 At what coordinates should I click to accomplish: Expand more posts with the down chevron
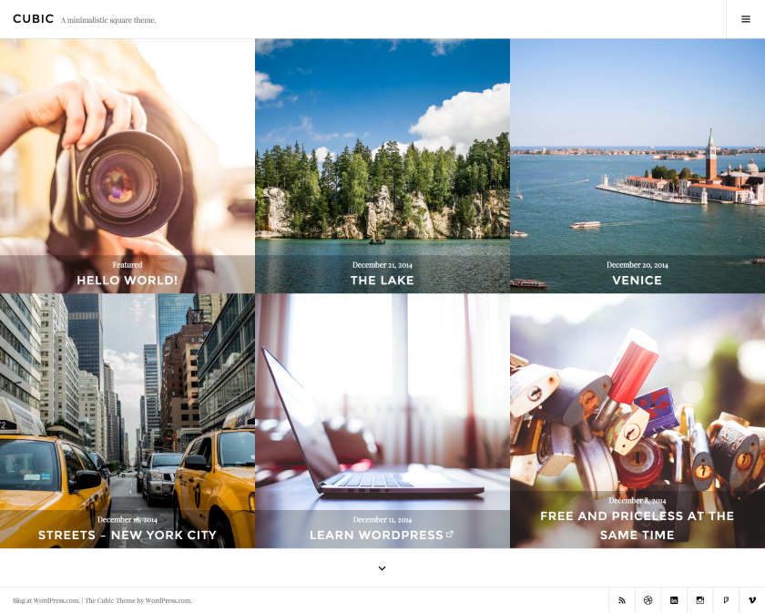[382, 567]
